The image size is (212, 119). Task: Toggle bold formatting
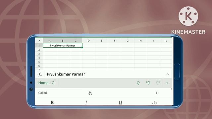52,102
